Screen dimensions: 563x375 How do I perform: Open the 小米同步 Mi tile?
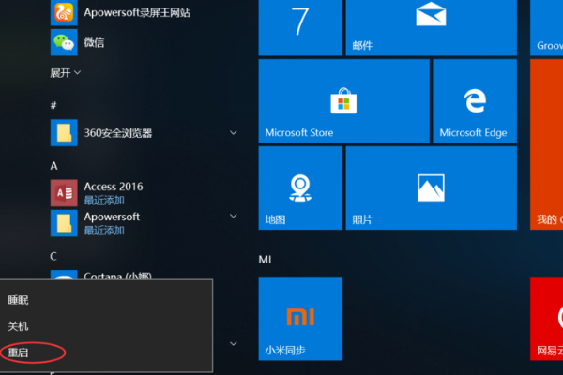click(300, 319)
